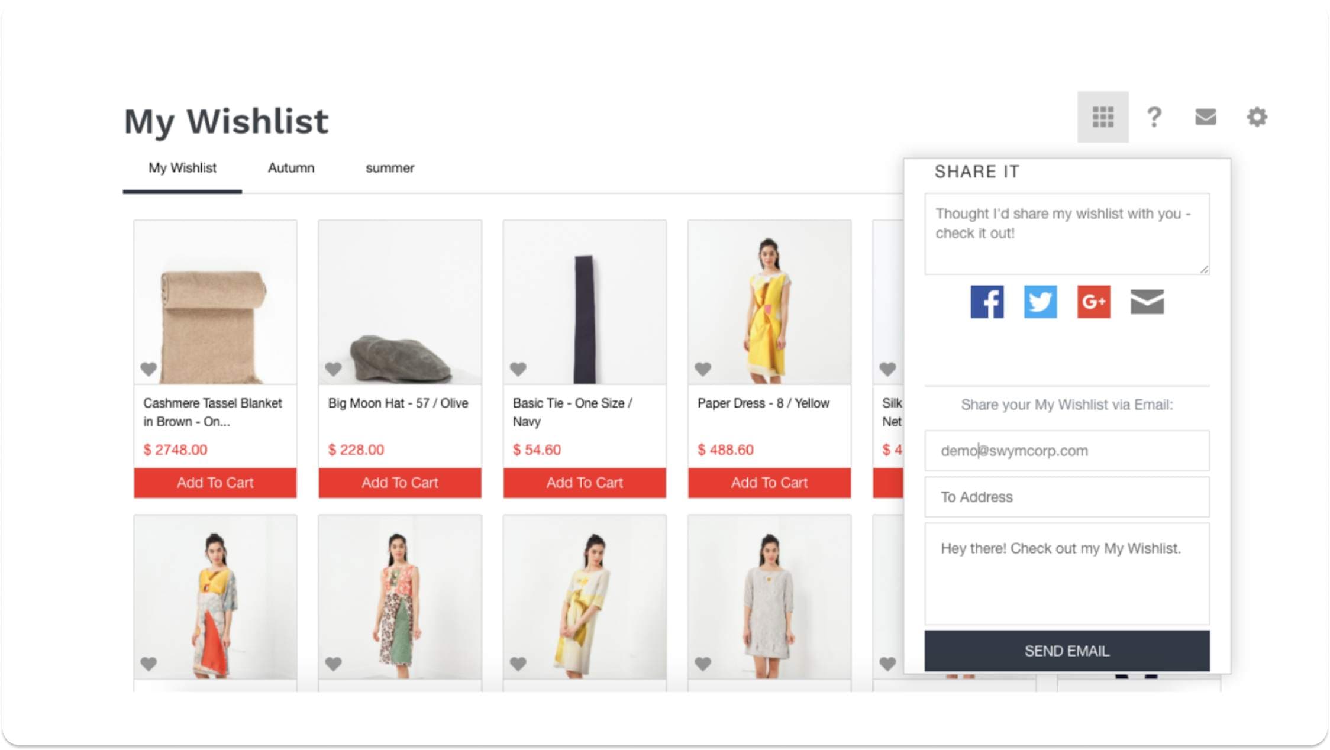1330x750 pixels.
Task: Toggle heart on Paper Dress
Action: tap(702, 368)
